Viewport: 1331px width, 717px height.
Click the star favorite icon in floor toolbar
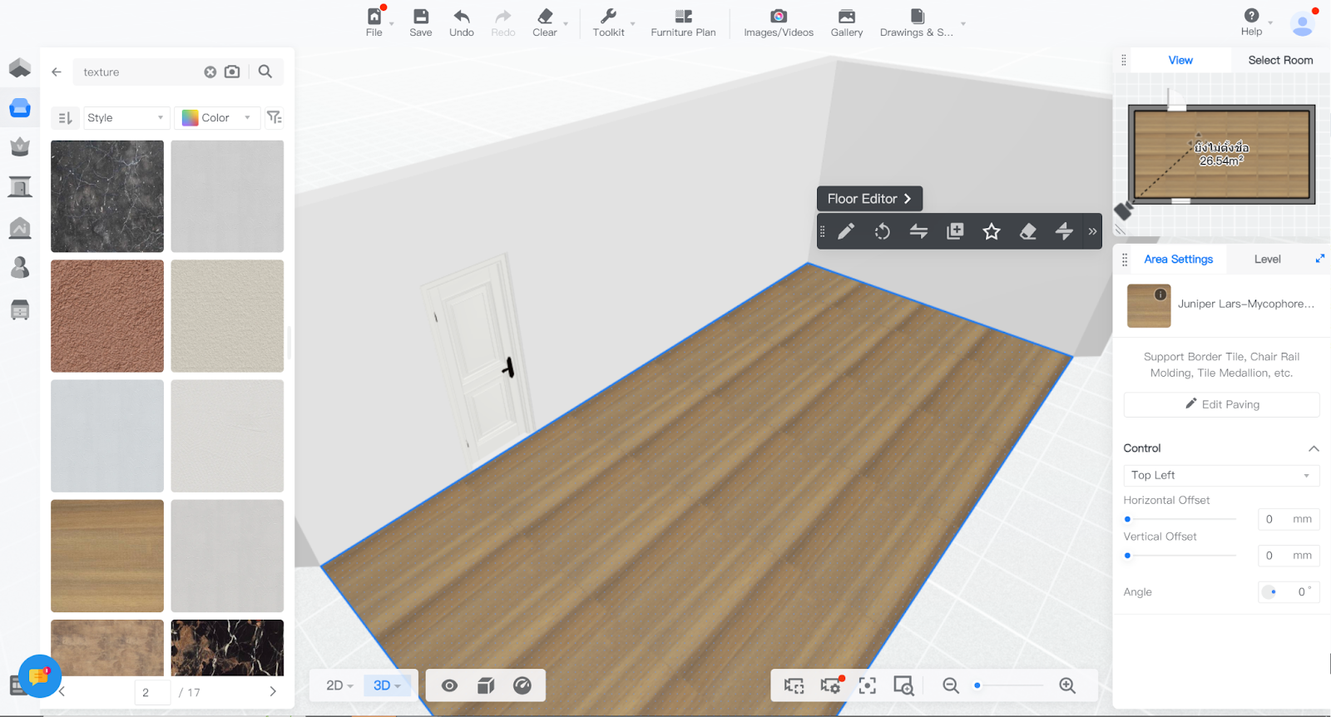click(x=991, y=231)
